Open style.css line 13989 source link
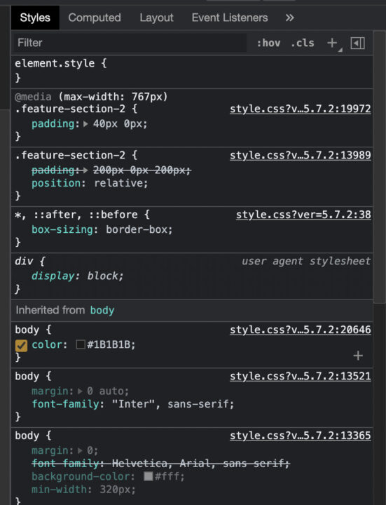Screen dimensions: 386x505 click(x=300, y=155)
